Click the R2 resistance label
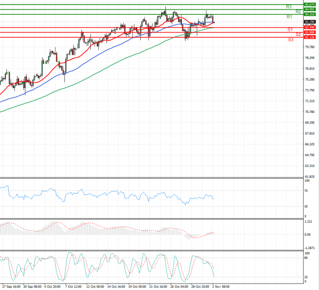The image size is (319, 290). coord(298,12)
